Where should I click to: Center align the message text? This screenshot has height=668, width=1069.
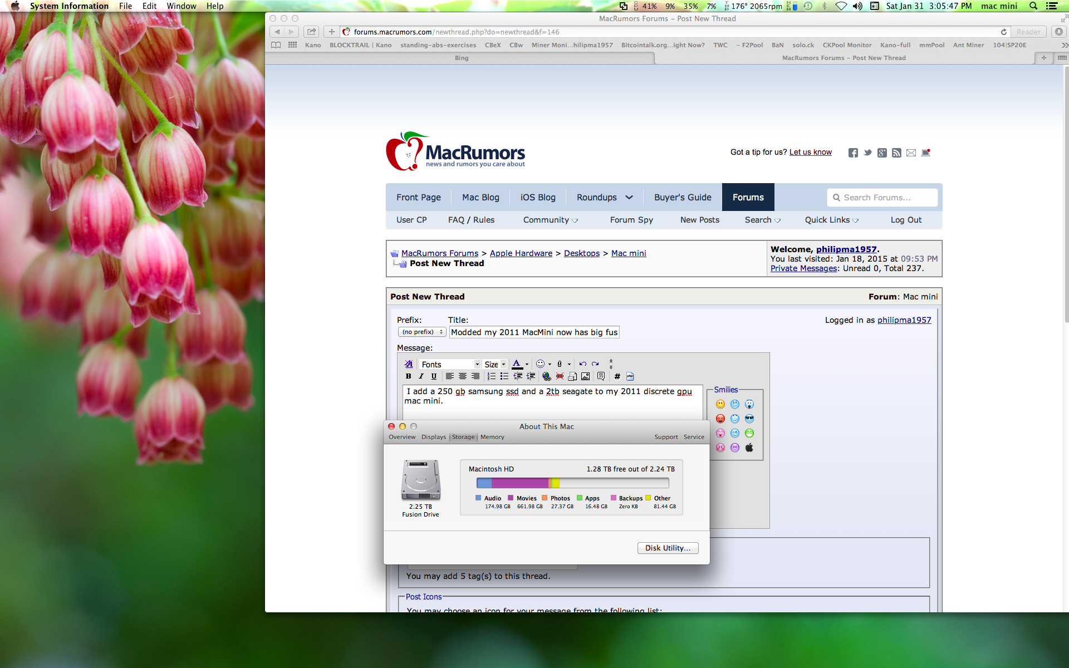463,376
